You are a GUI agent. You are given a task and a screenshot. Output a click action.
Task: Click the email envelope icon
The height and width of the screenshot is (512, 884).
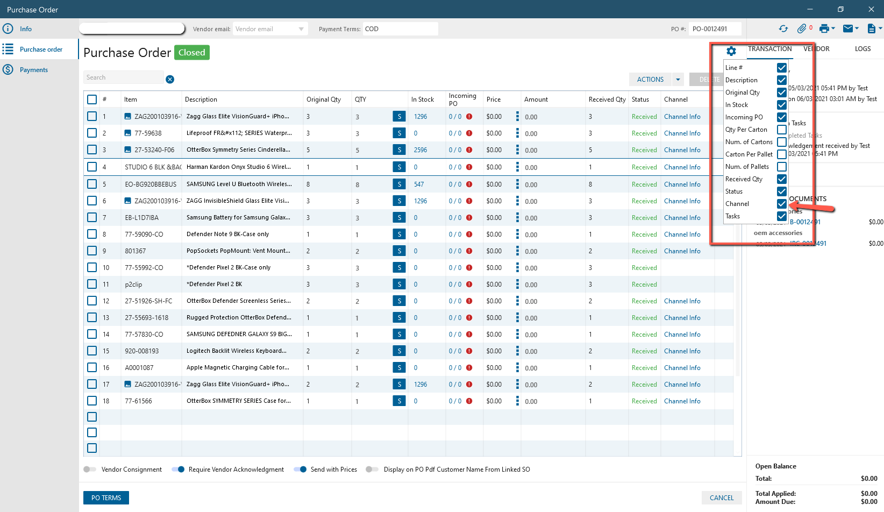point(848,29)
